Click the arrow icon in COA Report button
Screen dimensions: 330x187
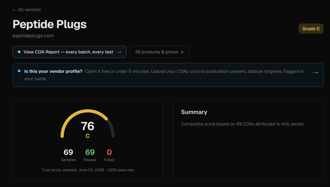pos(119,52)
